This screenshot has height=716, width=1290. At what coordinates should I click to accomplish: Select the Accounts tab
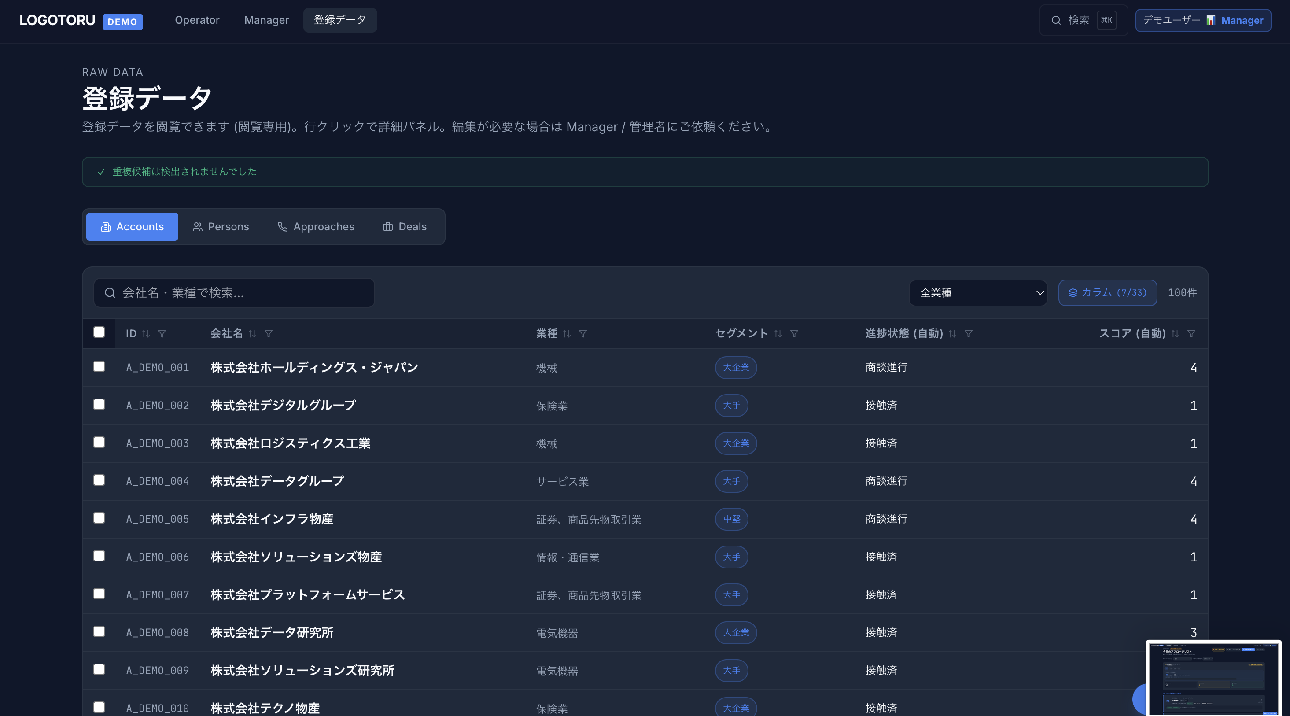click(132, 227)
